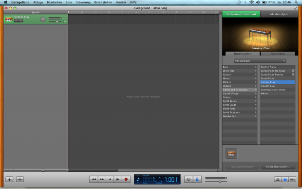Open the Spur menu

(x=69, y=2)
